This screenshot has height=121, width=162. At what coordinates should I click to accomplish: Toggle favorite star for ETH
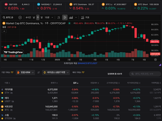point(2,93)
